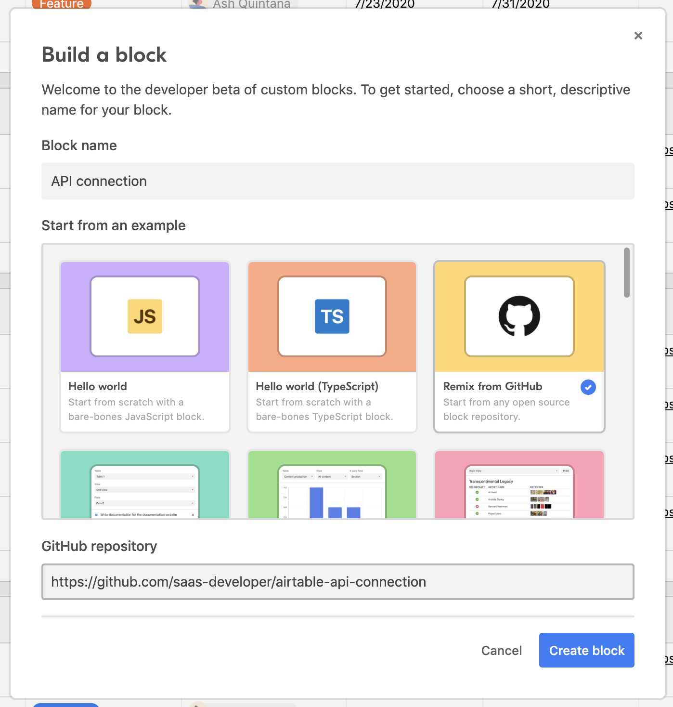673x707 pixels.
Task: Click the TS logo icon
Action: coord(332,316)
